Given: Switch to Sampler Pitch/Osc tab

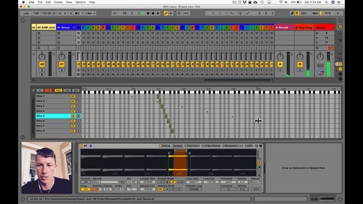Looking at the screenshot, I should coord(192,146).
